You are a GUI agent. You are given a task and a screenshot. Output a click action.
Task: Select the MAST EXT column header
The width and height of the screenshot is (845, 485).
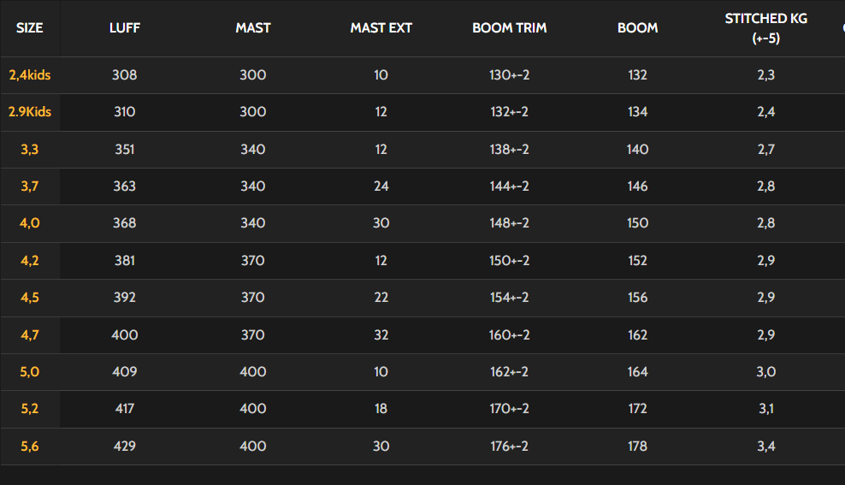[381, 28]
